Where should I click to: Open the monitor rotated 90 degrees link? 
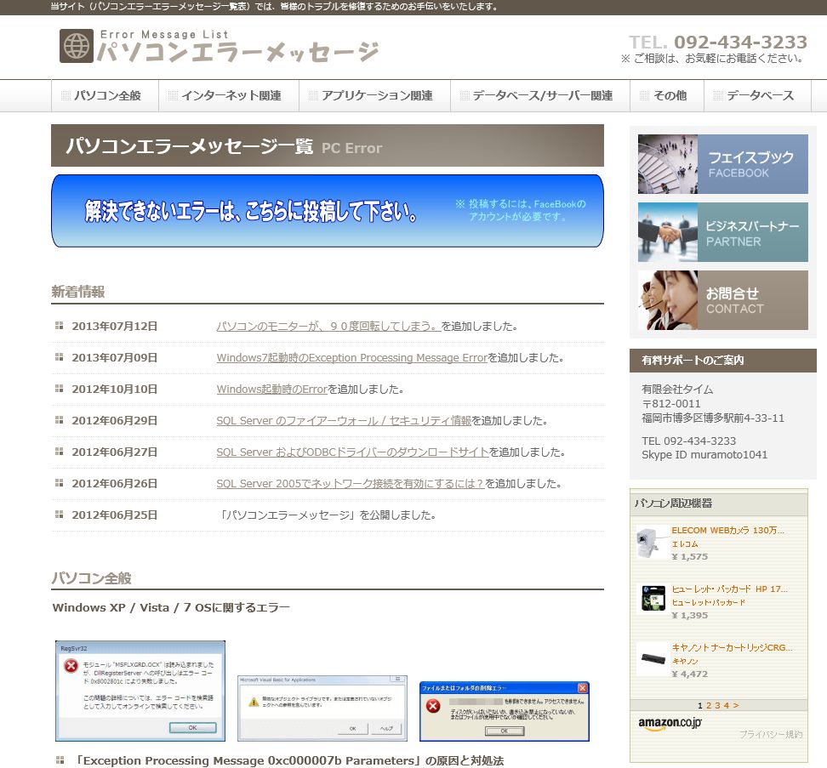pos(328,327)
